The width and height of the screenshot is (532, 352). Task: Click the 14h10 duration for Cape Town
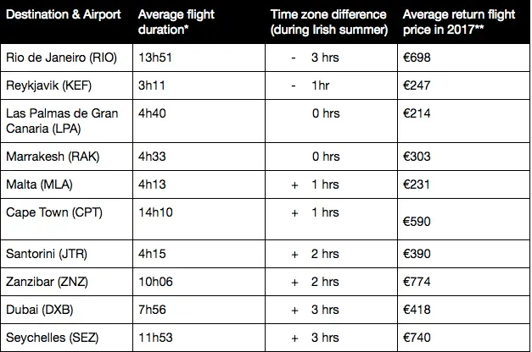[155, 212]
